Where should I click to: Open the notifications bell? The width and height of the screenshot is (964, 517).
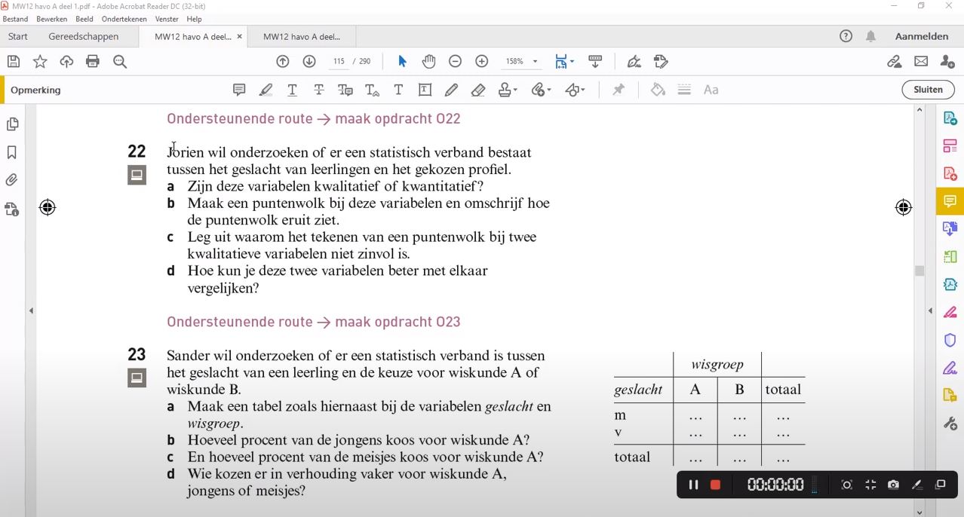(870, 36)
